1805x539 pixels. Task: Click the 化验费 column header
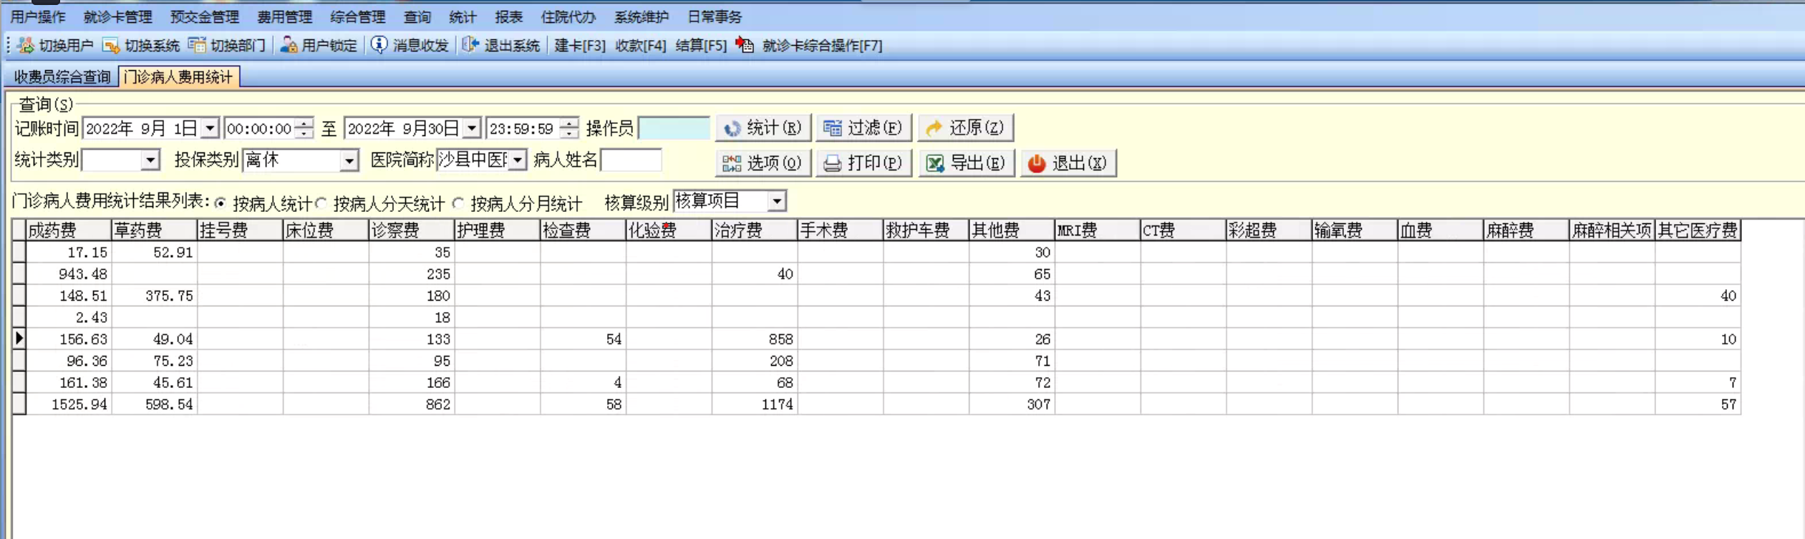click(669, 230)
